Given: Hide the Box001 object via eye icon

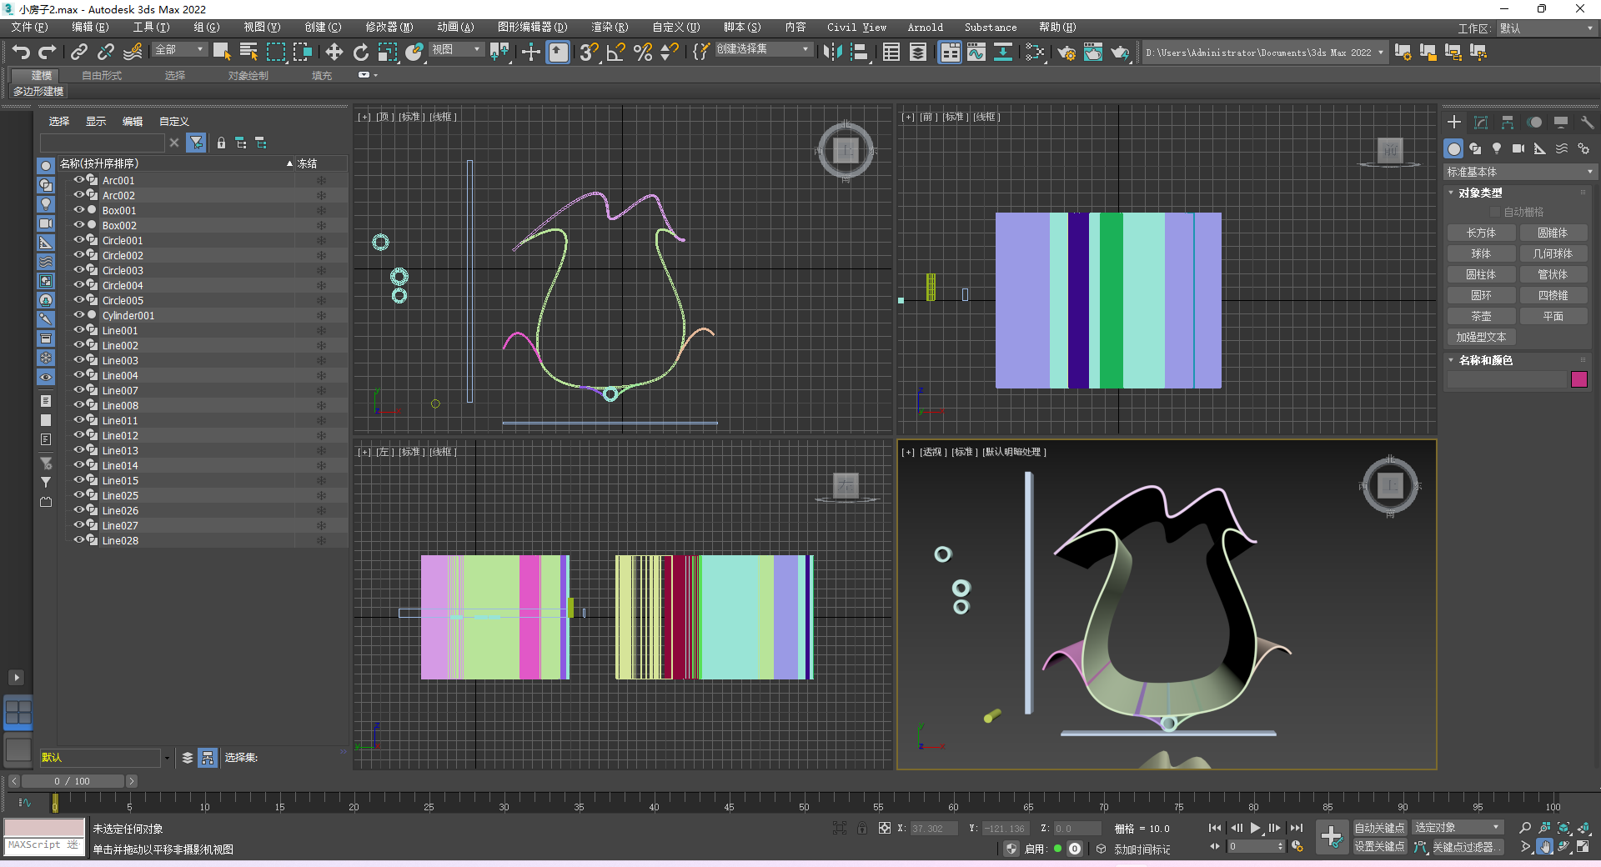Looking at the screenshot, I should 79,210.
